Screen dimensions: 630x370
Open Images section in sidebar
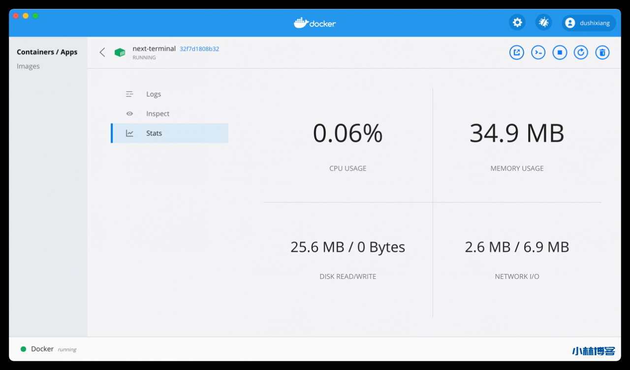[28, 66]
